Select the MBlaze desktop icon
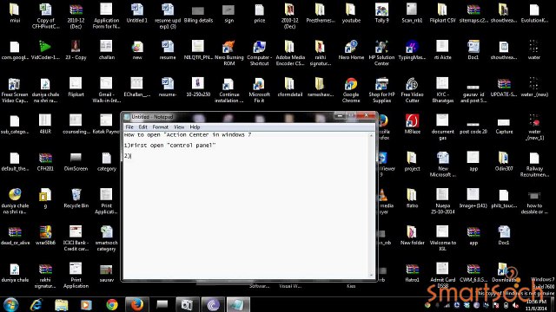Screen dimensions: 556x312 click(x=412, y=125)
